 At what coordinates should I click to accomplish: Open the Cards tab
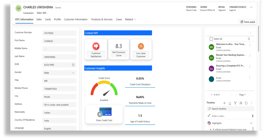[x=48, y=19]
